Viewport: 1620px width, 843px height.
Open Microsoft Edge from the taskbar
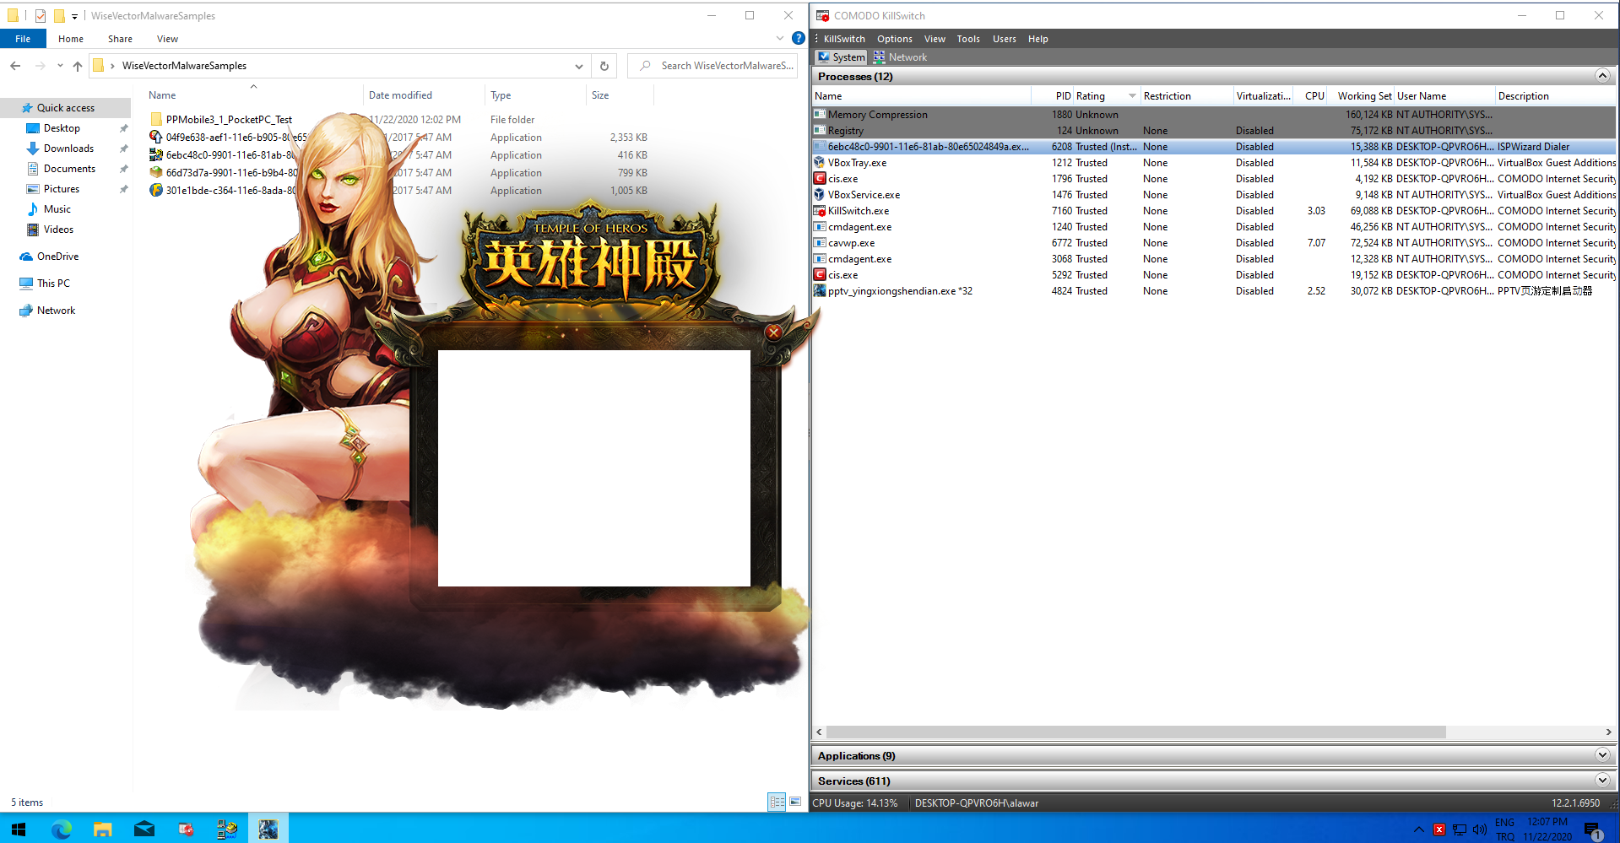pyautogui.click(x=61, y=829)
